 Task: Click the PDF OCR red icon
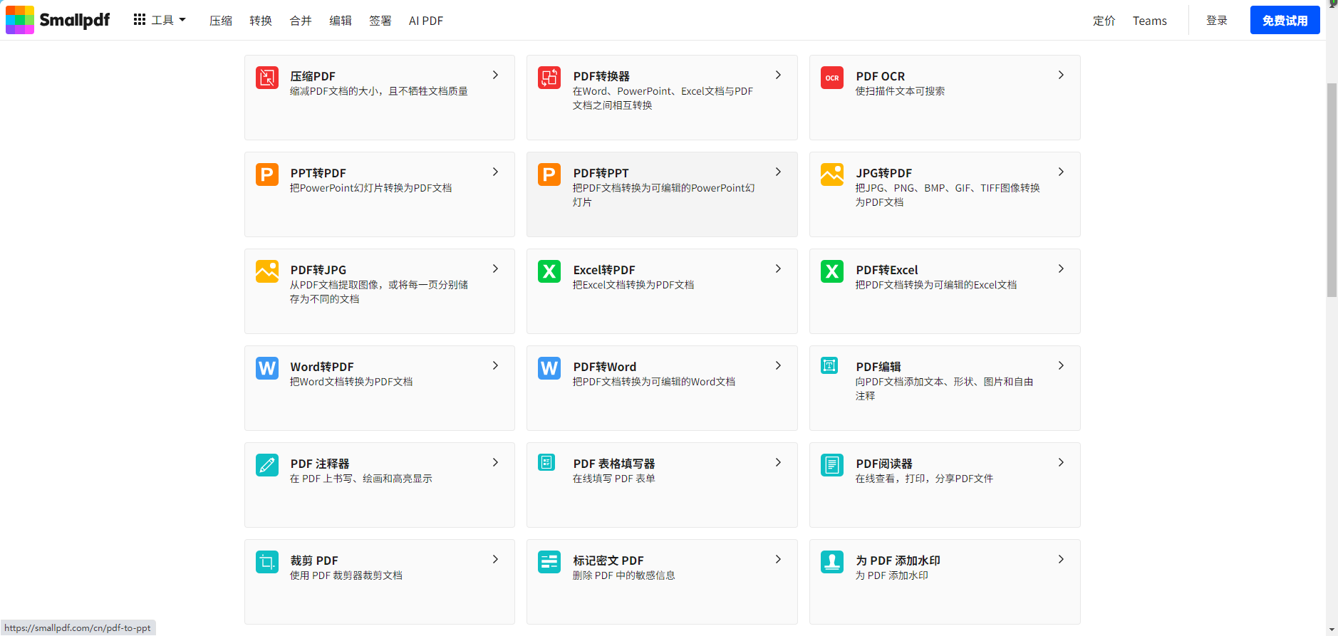(831, 78)
